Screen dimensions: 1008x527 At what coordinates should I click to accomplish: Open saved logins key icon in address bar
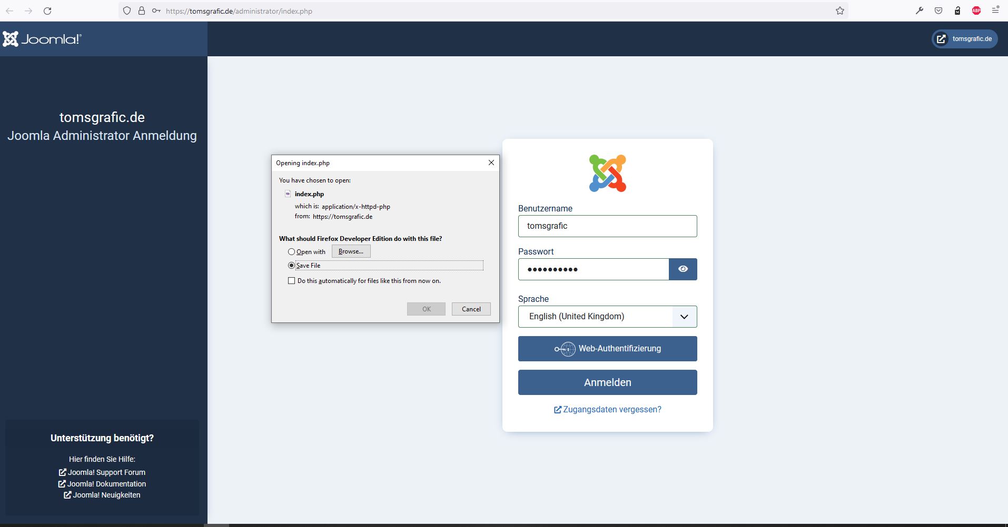pyautogui.click(x=156, y=11)
